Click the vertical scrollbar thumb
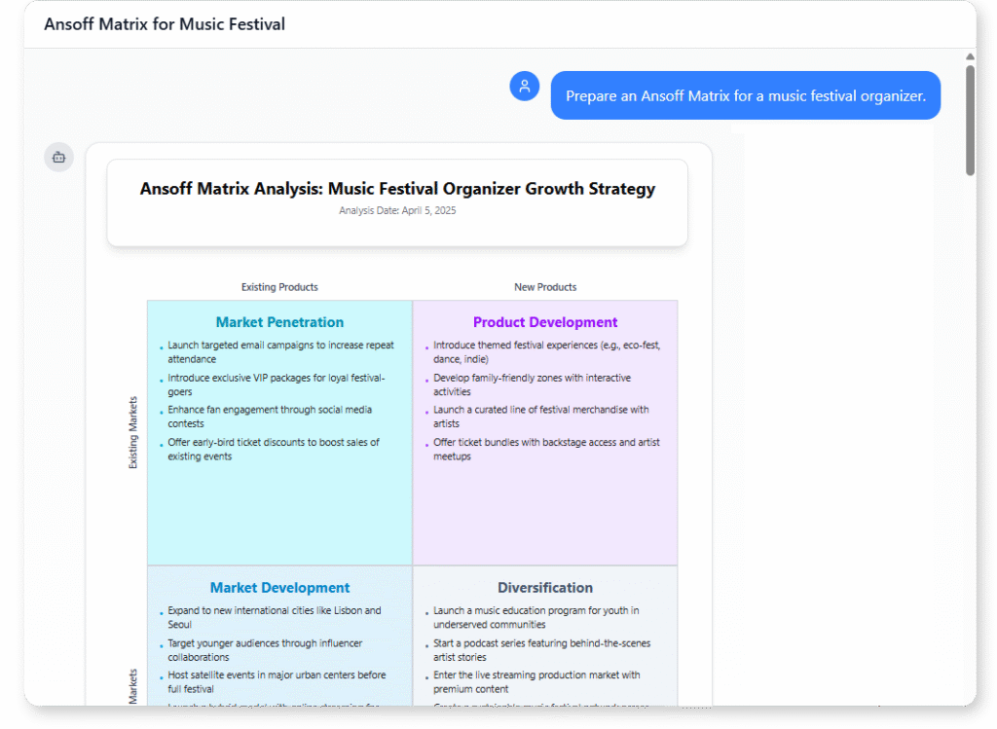This screenshot has width=997, height=729. tap(970, 117)
